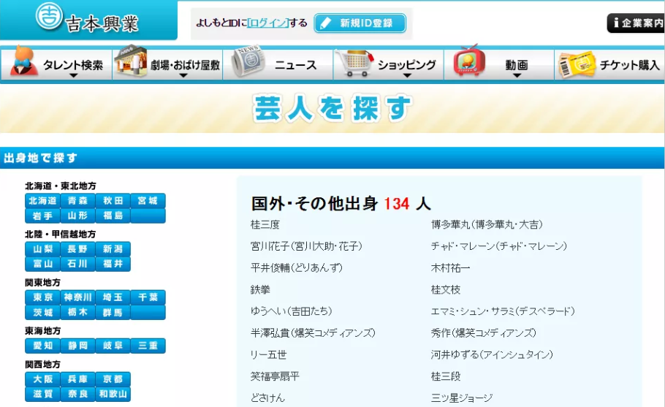The height and width of the screenshot is (407, 665).
Task: Select 宮城 prefecture button
Action: point(148,201)
